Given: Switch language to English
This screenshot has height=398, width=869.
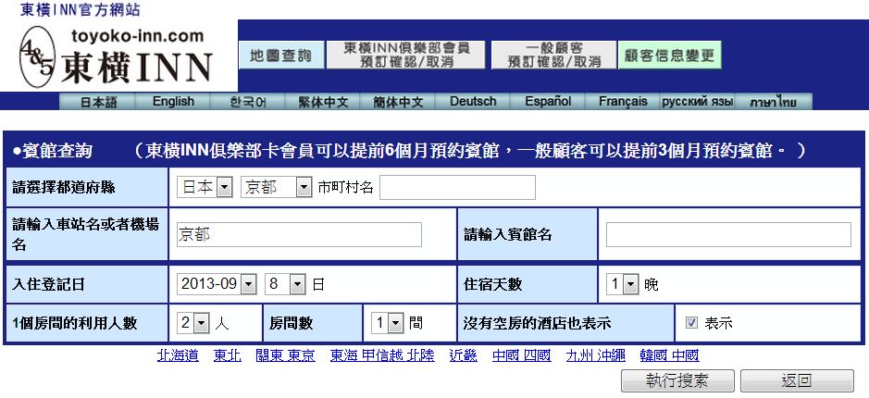Looking at the screenshot, I should (173, 102).
